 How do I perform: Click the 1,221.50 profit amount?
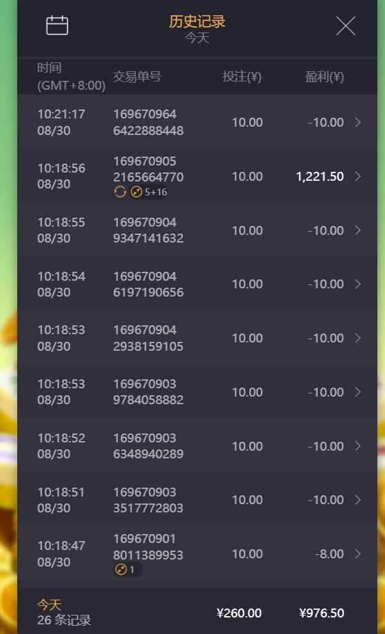pos(319,176)
